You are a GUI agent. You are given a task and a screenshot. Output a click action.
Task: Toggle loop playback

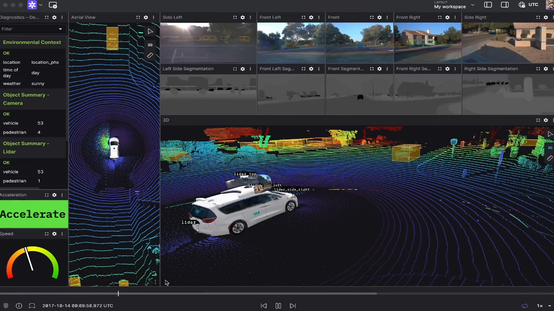525,306
